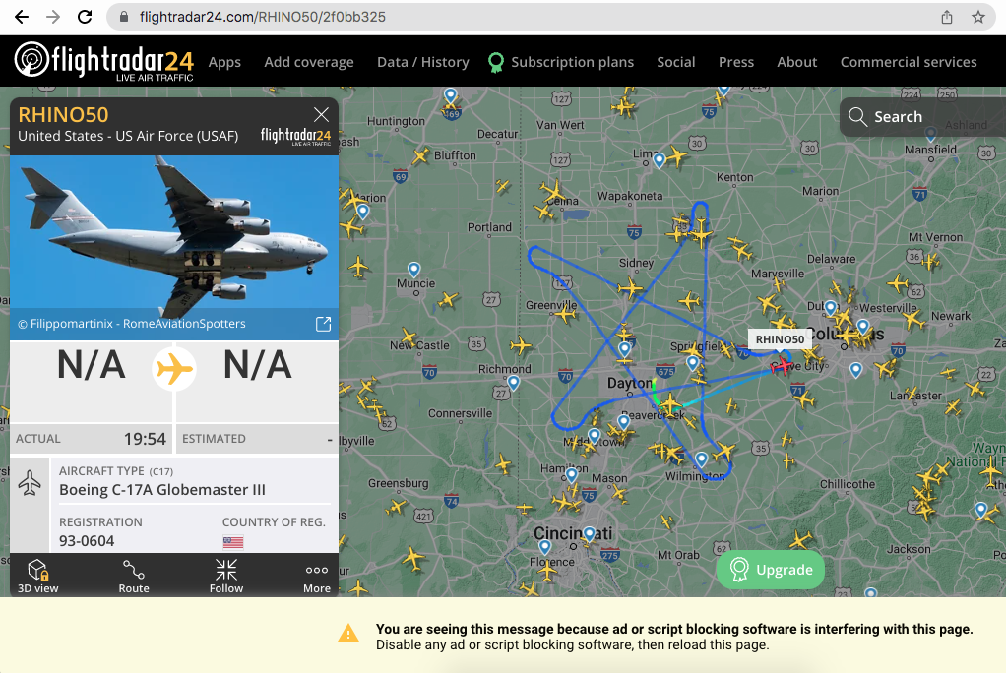Bookmark this page with the star icon
The width and height of the screenshot is (1006, 673).
point(977,17)
